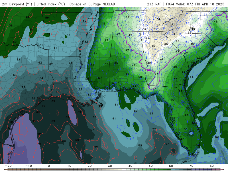Click the dewpoint value "38" on the map
228x171 pixels.
(177, 41)
